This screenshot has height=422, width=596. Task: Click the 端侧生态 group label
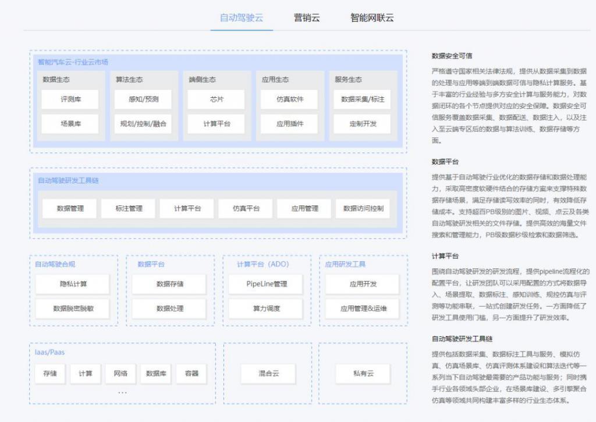coord(202,80)
